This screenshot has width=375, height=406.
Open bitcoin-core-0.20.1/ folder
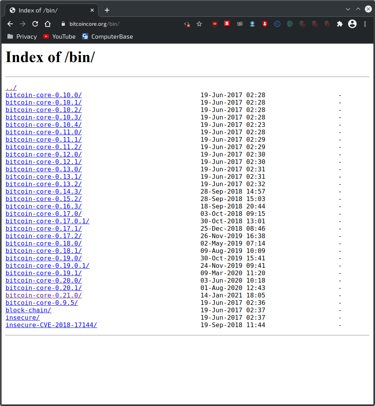click(x=43, y=288)
